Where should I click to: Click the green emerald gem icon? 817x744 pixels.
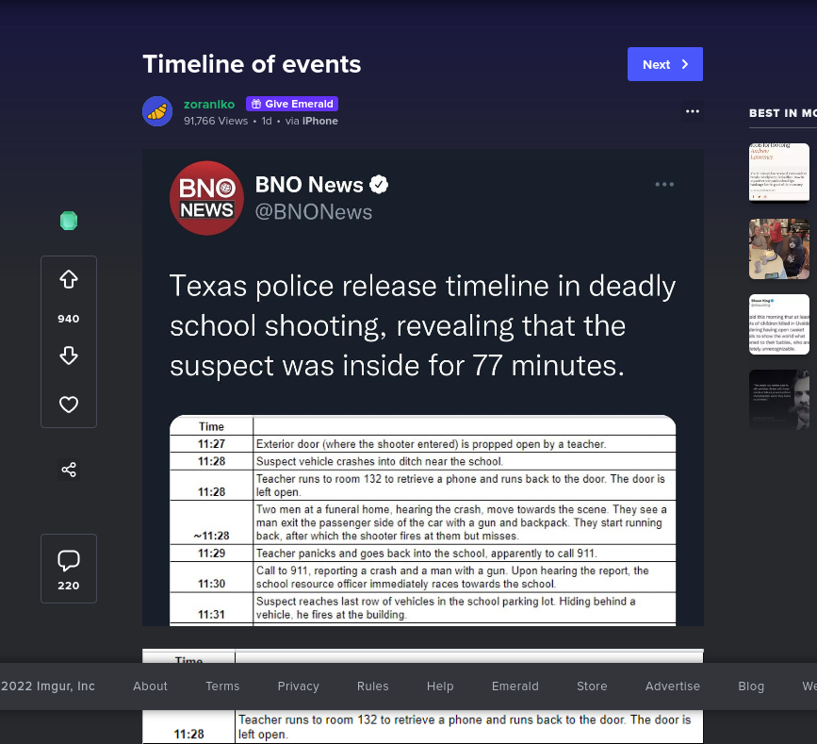[69, 221]
